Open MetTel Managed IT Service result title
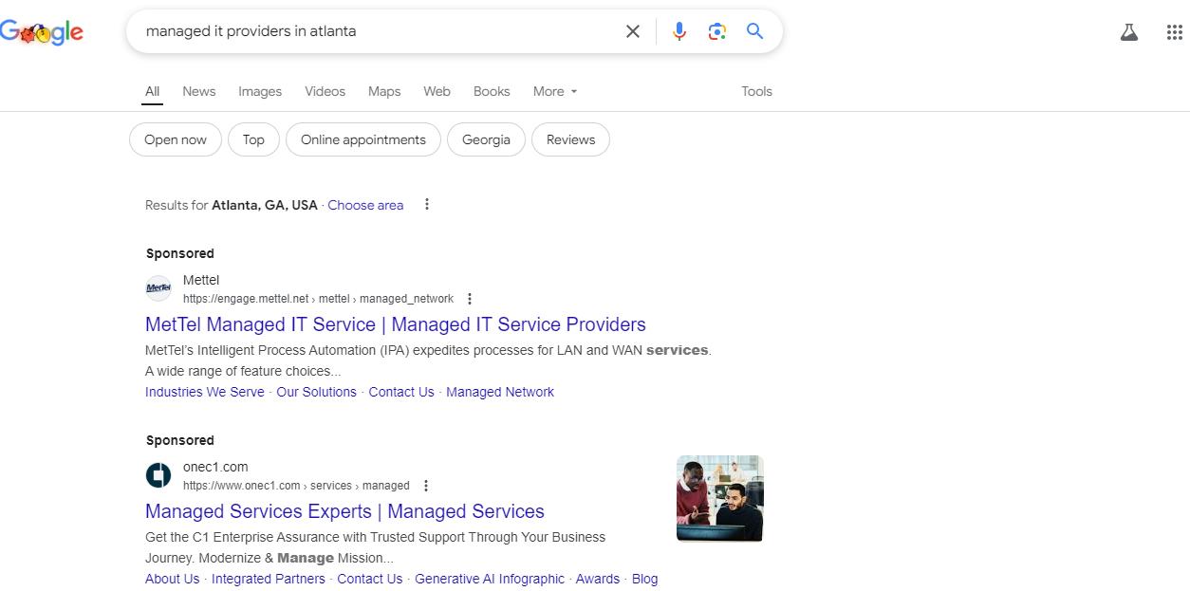Viewport: 1190px width, 591px height. pos(396,324)
